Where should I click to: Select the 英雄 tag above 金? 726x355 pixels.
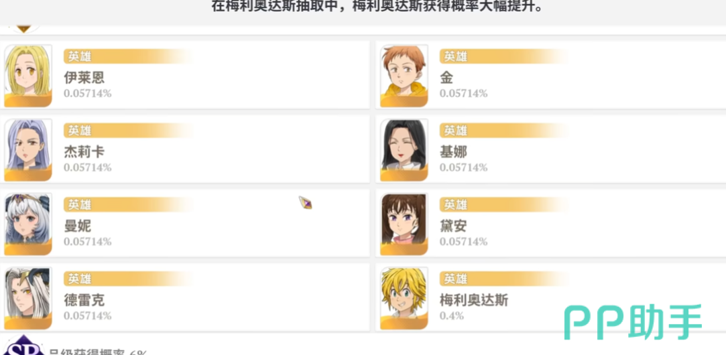[x=456, y=56]
